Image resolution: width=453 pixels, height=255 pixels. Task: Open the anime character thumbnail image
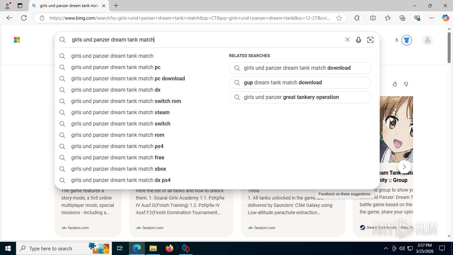(396, 129)
